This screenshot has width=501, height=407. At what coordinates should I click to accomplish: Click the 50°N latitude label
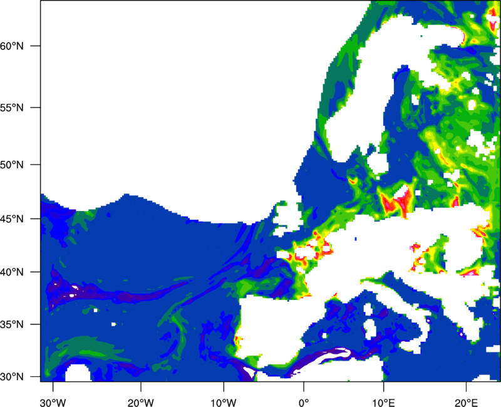pyautogui.click(x=12, y=165)
